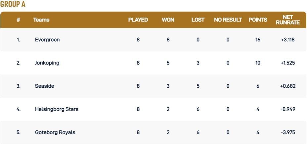Open the Jonkoping team name
The image size is (307, 145).
(x=47, y=63)
